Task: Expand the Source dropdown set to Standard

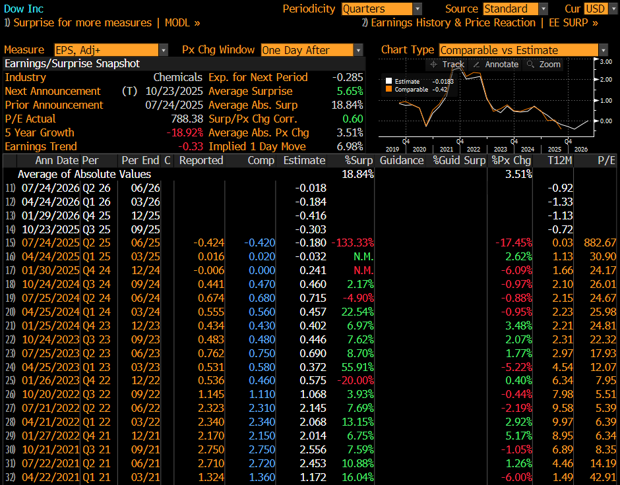Action: 515,9
